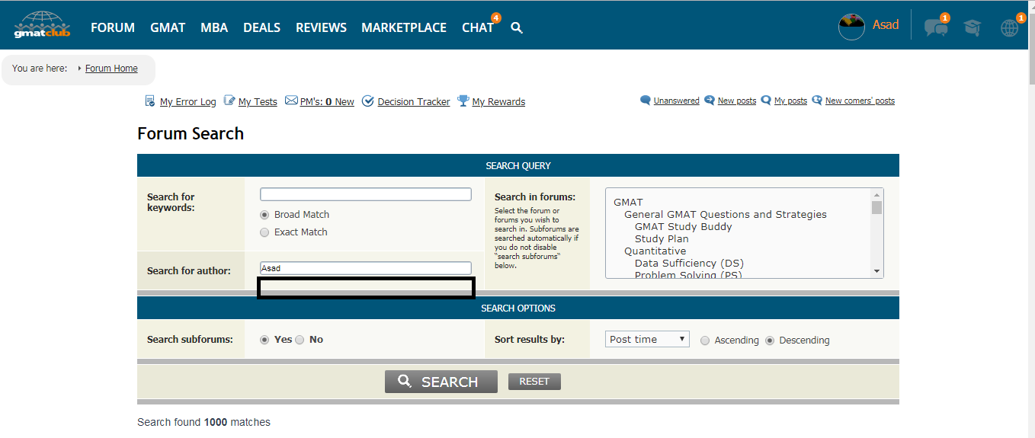Click the Asad username link
The height and width of the screenshot is (438, 1035).
pyautogui.click(x=886, y=25)
